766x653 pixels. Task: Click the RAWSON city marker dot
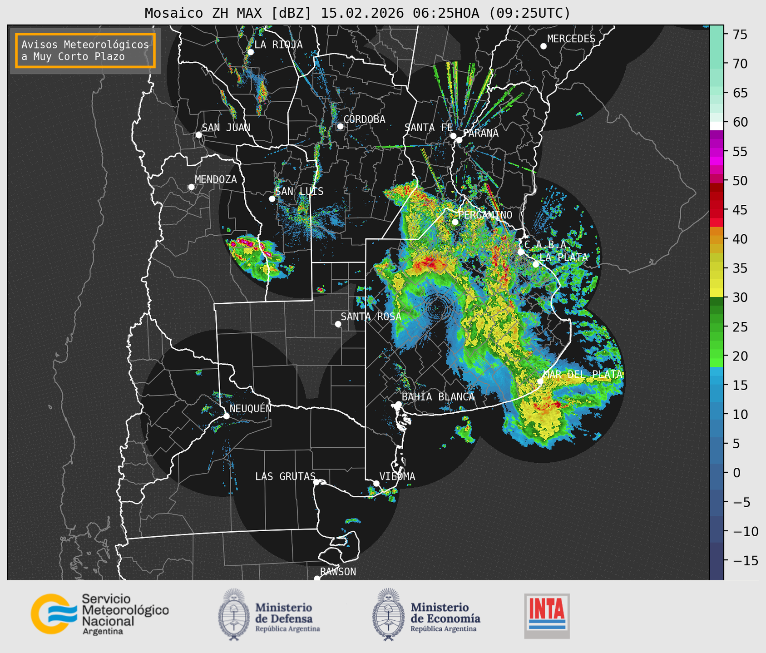(317, 579)
